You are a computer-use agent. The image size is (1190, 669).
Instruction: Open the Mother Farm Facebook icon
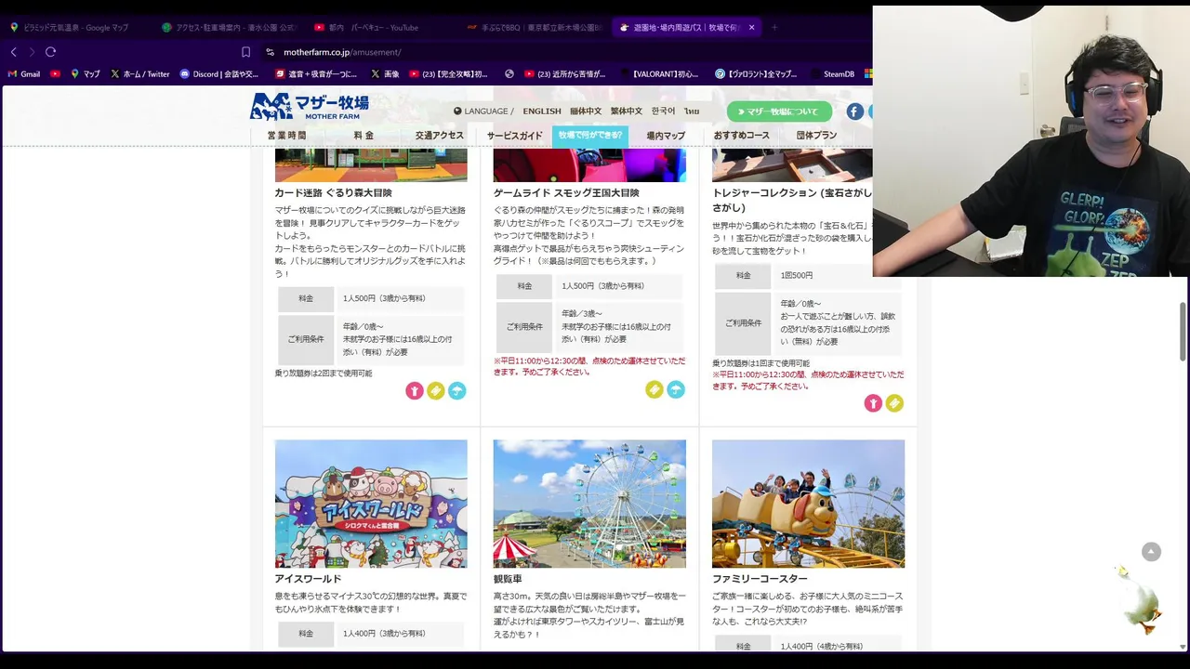pyautogui.click(x=855, y=111)
